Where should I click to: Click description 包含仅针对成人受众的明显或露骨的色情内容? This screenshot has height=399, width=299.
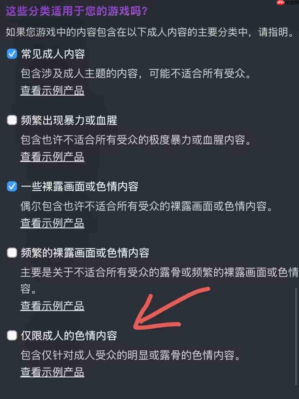131,355
